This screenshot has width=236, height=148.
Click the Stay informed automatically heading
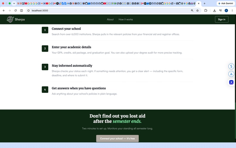(72, 65)
